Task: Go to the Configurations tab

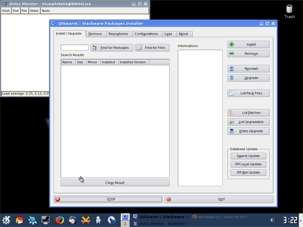Action: 146,34
